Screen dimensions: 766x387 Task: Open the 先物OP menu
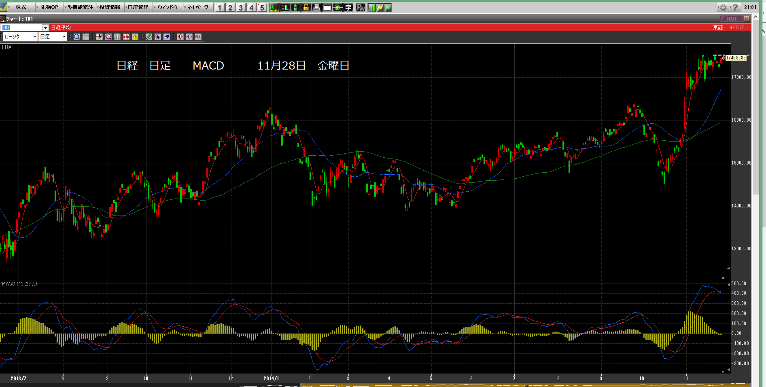tap(49, 7)
